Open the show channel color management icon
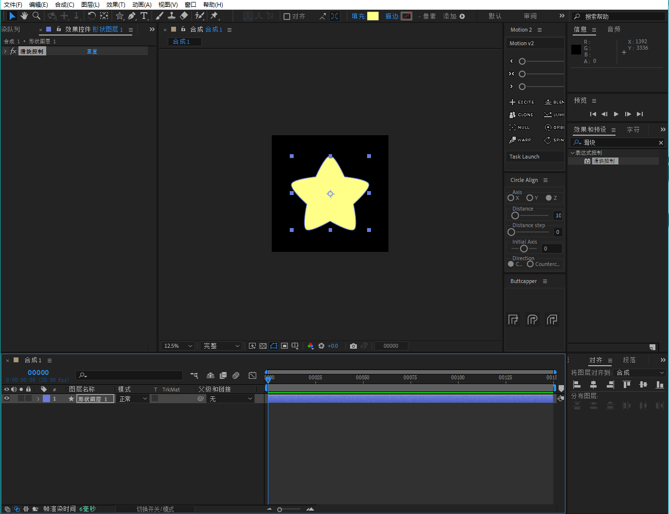 click(311, 346)
